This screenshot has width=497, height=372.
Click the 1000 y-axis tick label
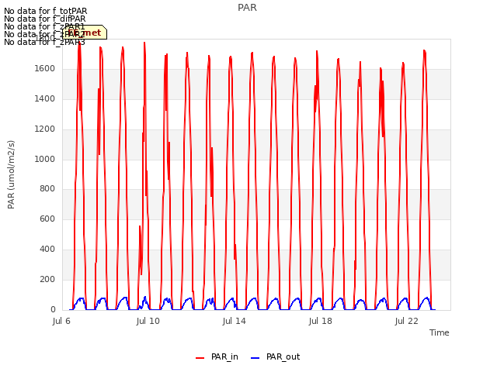(x=45, y=159)
